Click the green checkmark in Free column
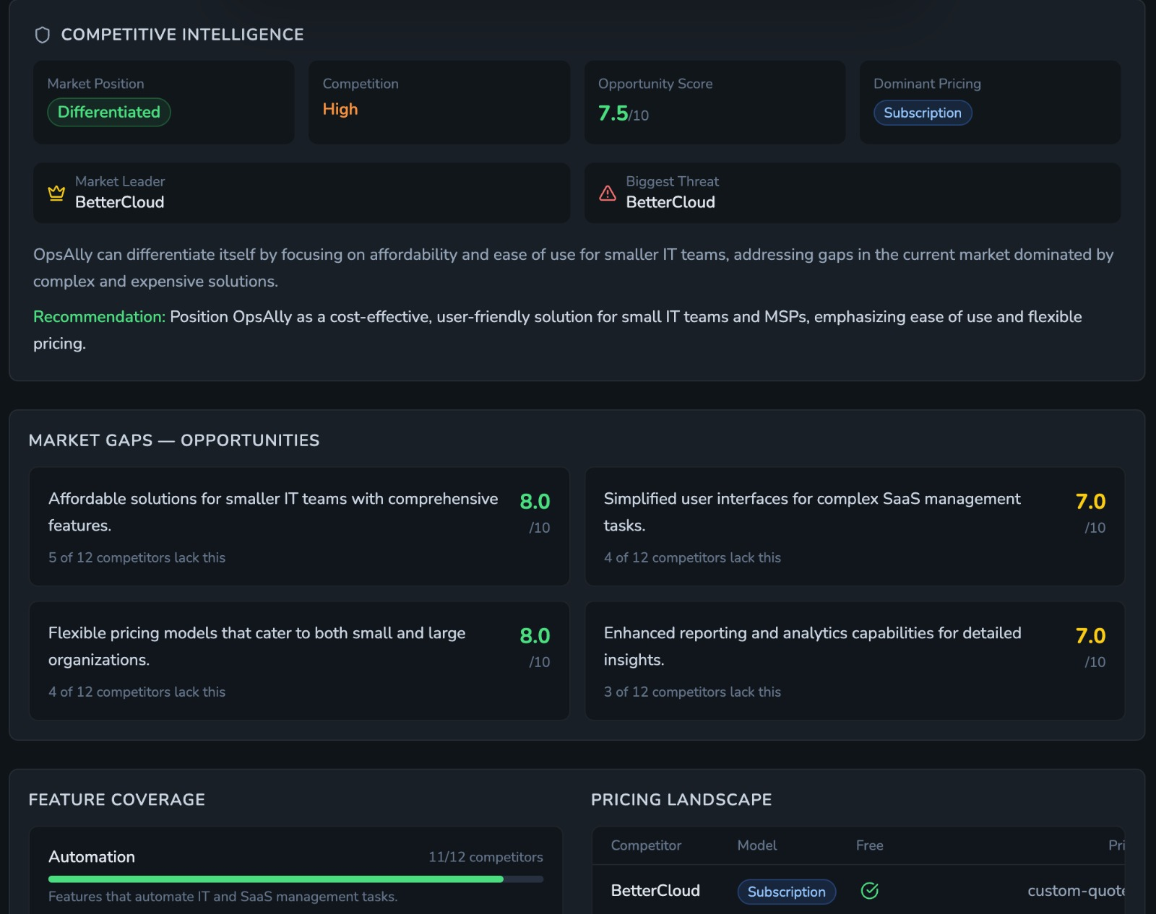 [869, 891]
